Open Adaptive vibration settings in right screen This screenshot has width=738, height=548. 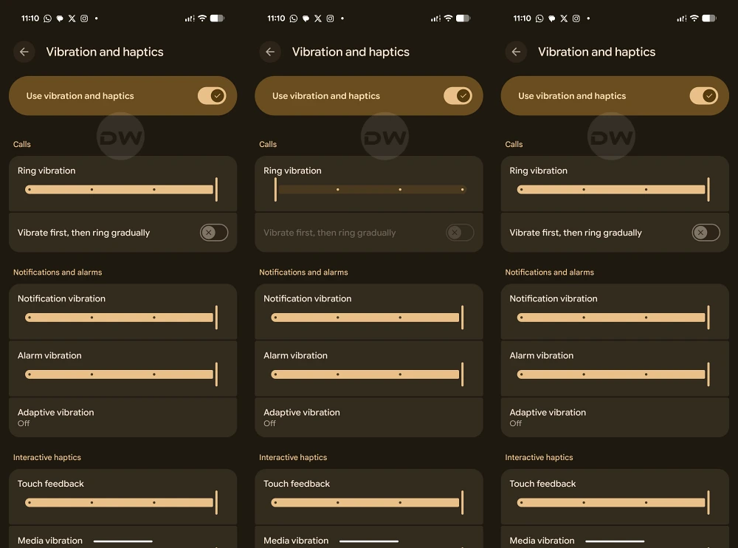614,417
